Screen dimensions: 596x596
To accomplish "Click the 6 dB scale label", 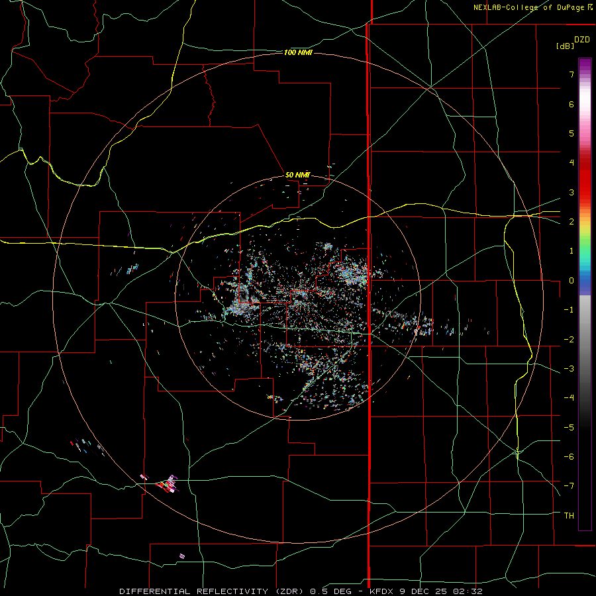I will click(x=571, y=104).
